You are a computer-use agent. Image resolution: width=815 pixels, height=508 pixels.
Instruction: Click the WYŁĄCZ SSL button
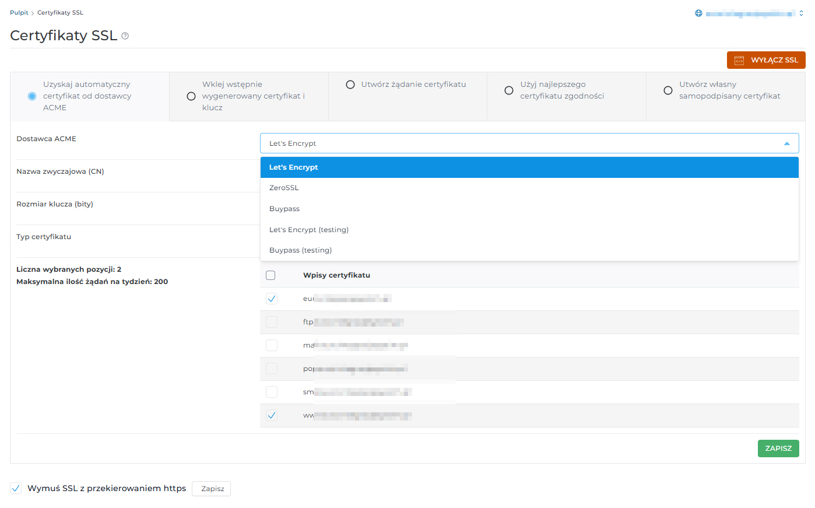coord(766,59)
